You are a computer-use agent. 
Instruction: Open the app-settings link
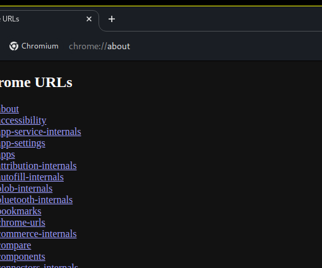23,143
